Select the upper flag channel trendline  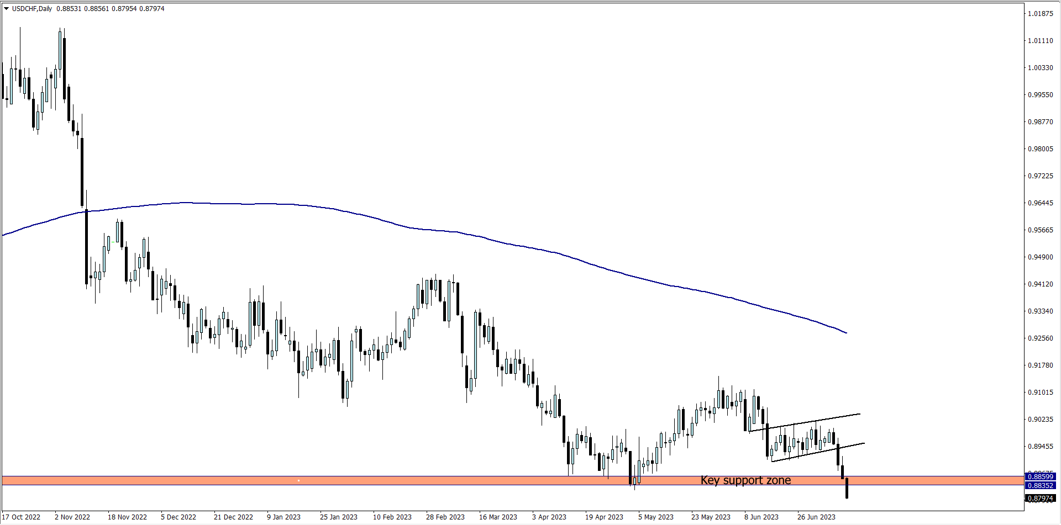804,422
